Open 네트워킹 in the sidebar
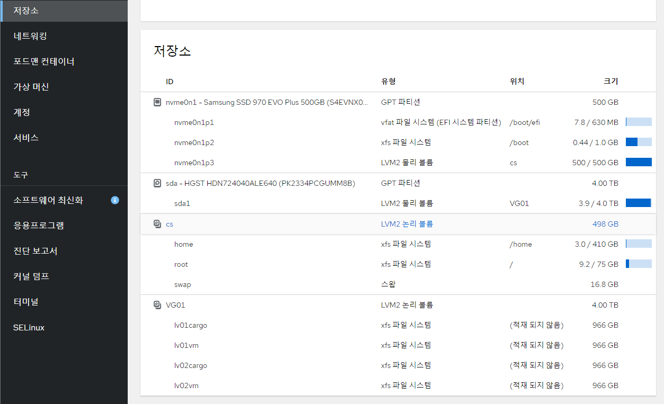Image resolution: width=664 pixels, height=404 pixels. pos(64,36)
